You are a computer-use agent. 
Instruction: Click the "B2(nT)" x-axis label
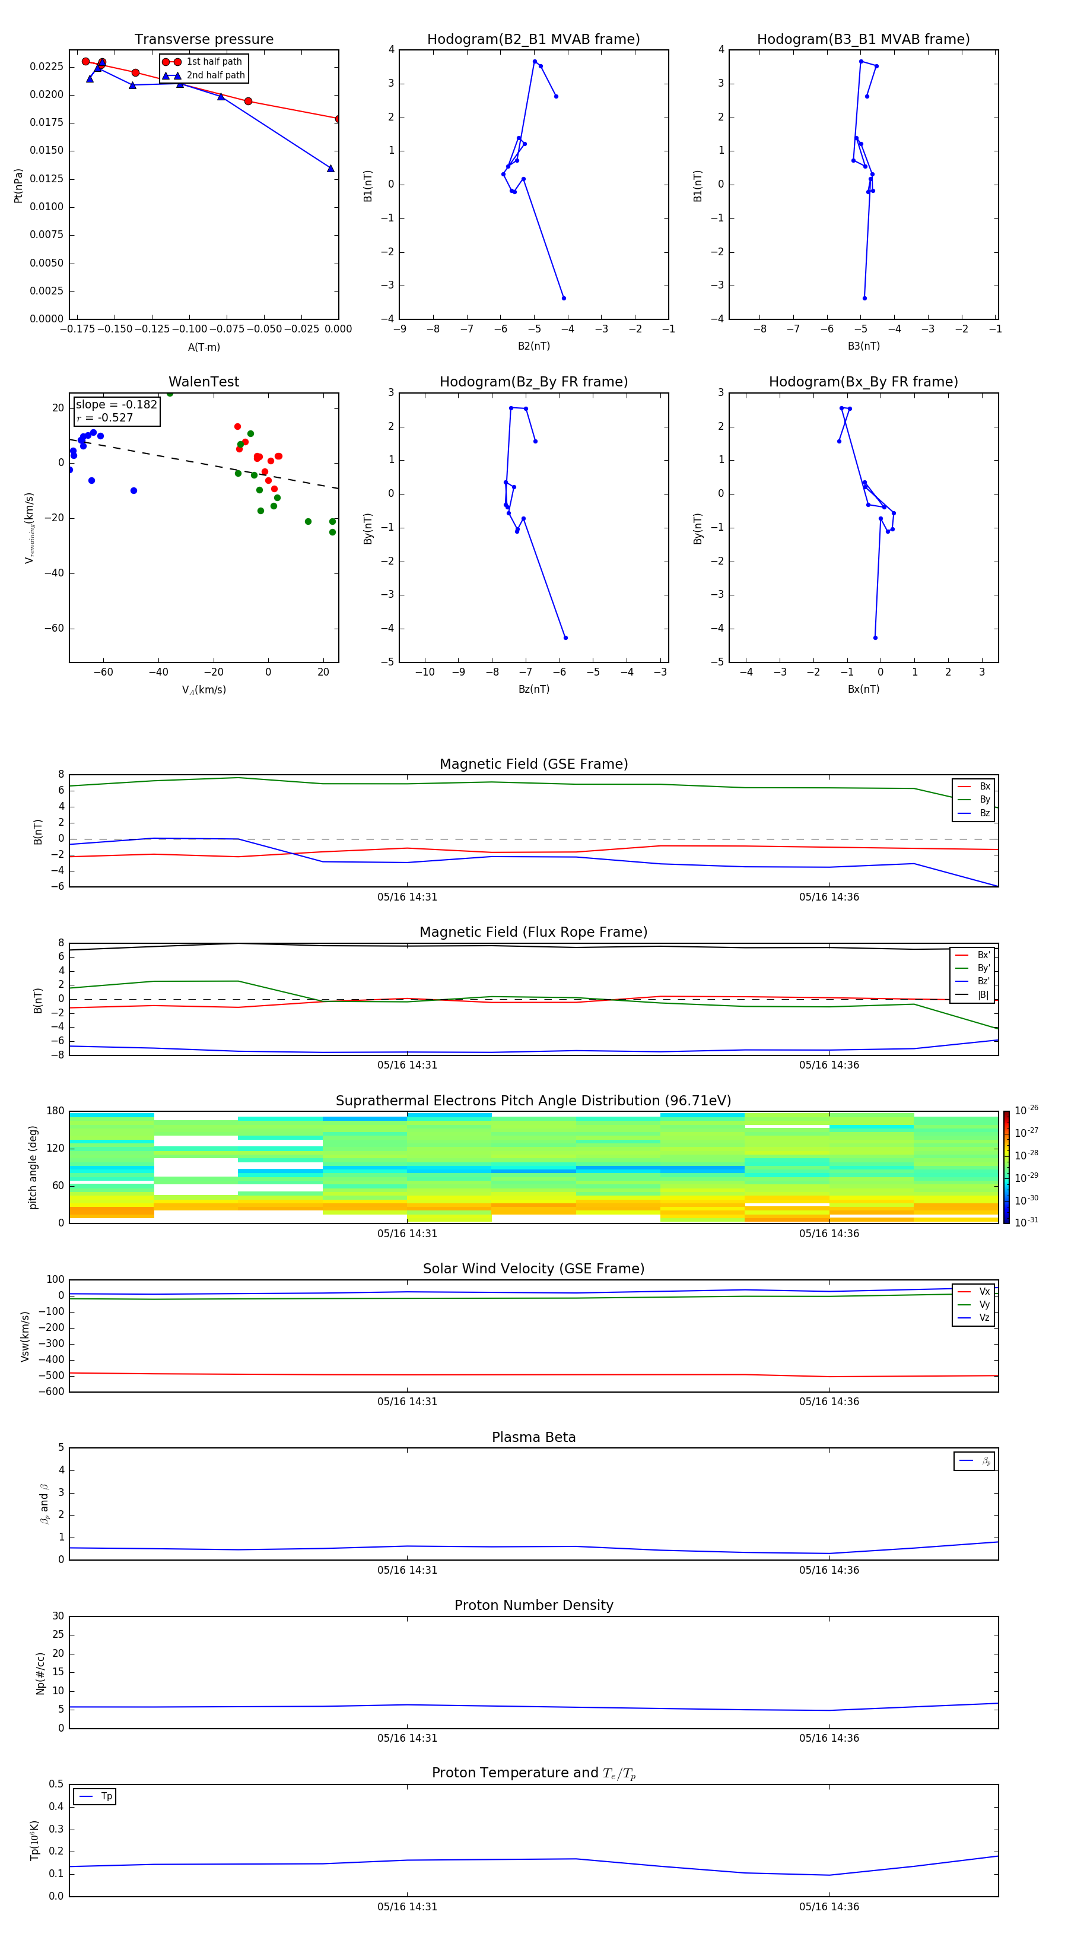coord(533,346)
